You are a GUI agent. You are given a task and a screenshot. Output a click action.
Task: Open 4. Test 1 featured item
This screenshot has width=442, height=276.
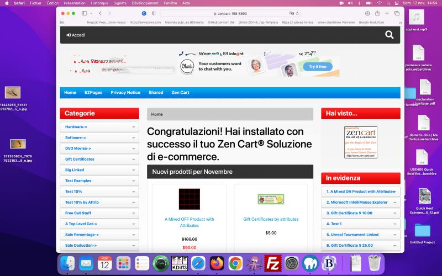(361, 224)
